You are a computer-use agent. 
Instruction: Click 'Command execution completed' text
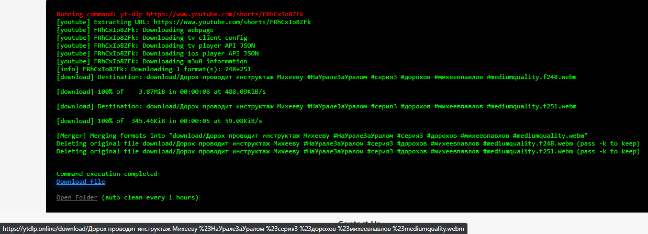pyautogui.click(x=107, y=174)
